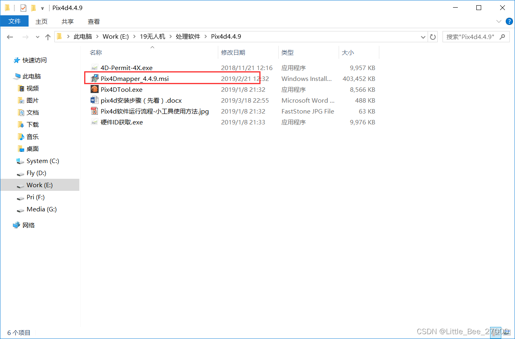Click the 网络 network icon
515x339 pixels.
(17, 225)
